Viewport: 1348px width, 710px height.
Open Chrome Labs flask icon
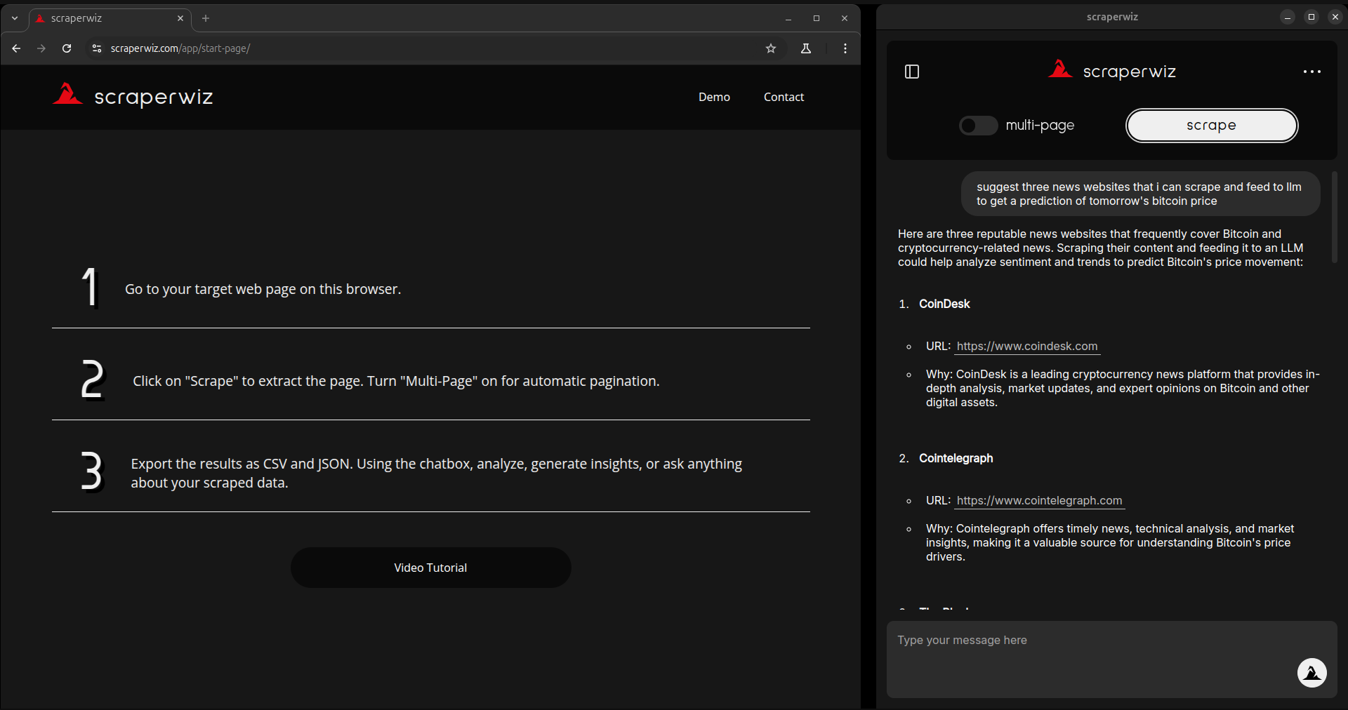pyautogui.click(x=806, y=48)
